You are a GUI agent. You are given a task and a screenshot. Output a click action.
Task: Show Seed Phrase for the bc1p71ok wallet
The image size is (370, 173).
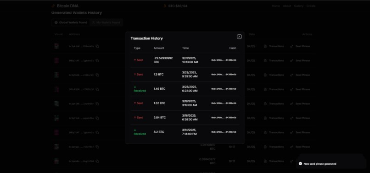[x=300, y=118]
